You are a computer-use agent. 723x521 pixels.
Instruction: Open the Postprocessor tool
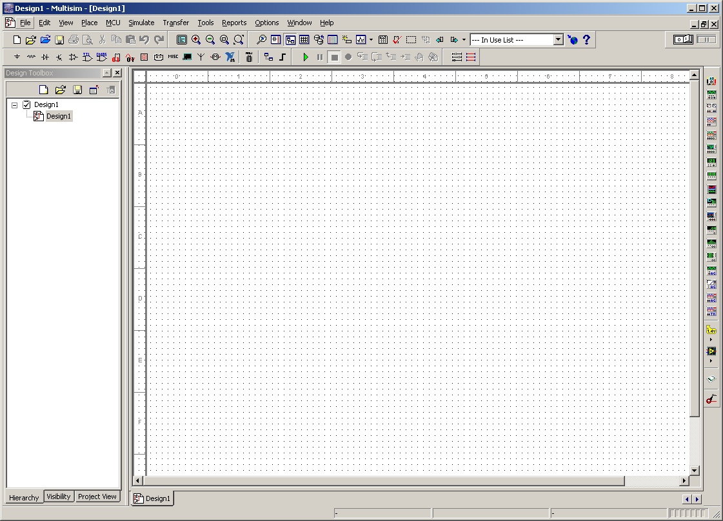point(382,39)
